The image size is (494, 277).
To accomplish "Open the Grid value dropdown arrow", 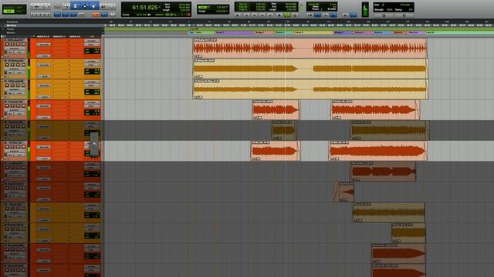I will tap(227, 7).
